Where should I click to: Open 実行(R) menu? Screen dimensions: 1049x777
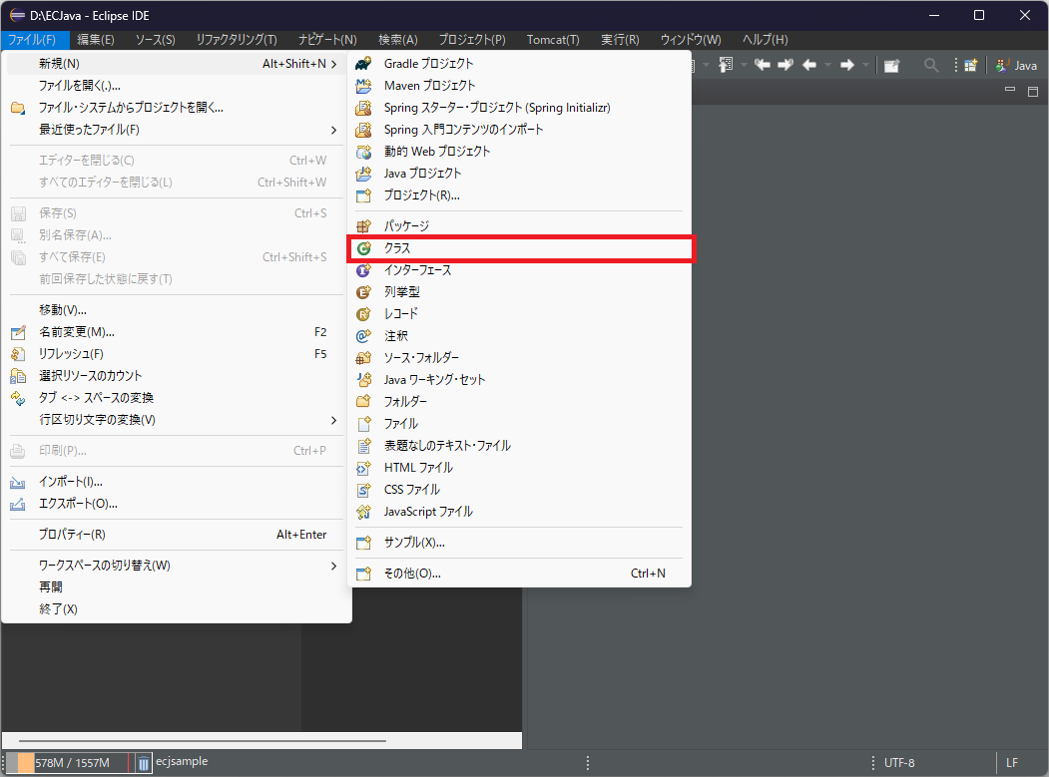coord(620,40)
